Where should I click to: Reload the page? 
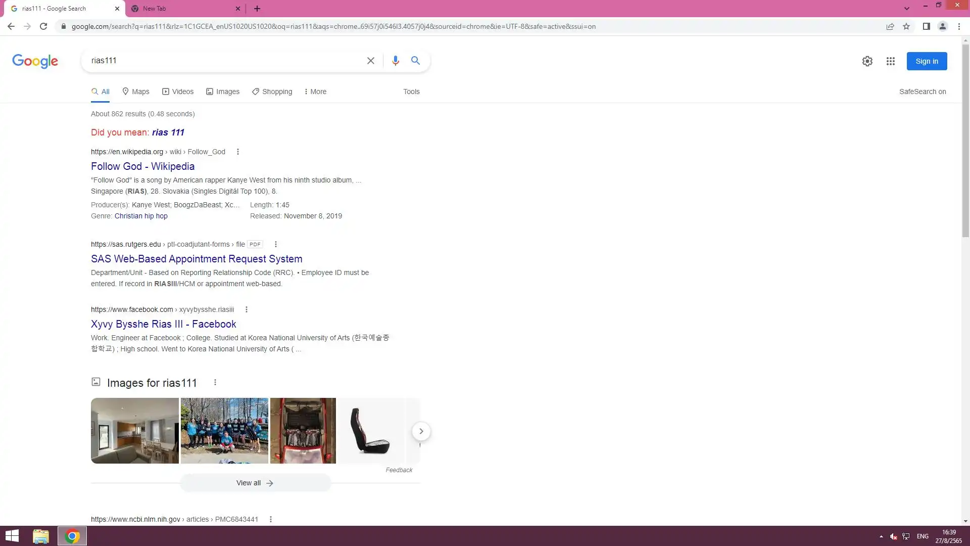(x=43, y=26)
